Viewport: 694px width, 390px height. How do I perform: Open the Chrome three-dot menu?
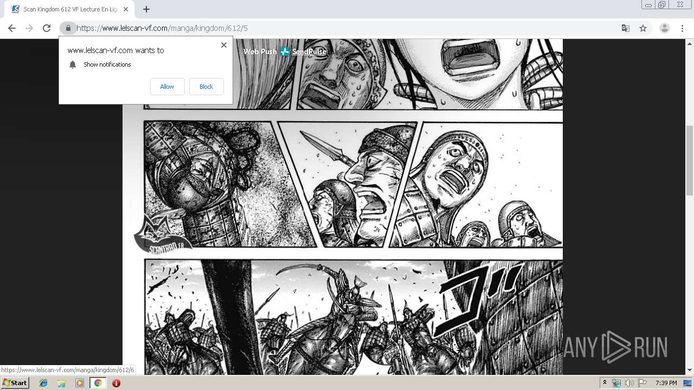682,28
